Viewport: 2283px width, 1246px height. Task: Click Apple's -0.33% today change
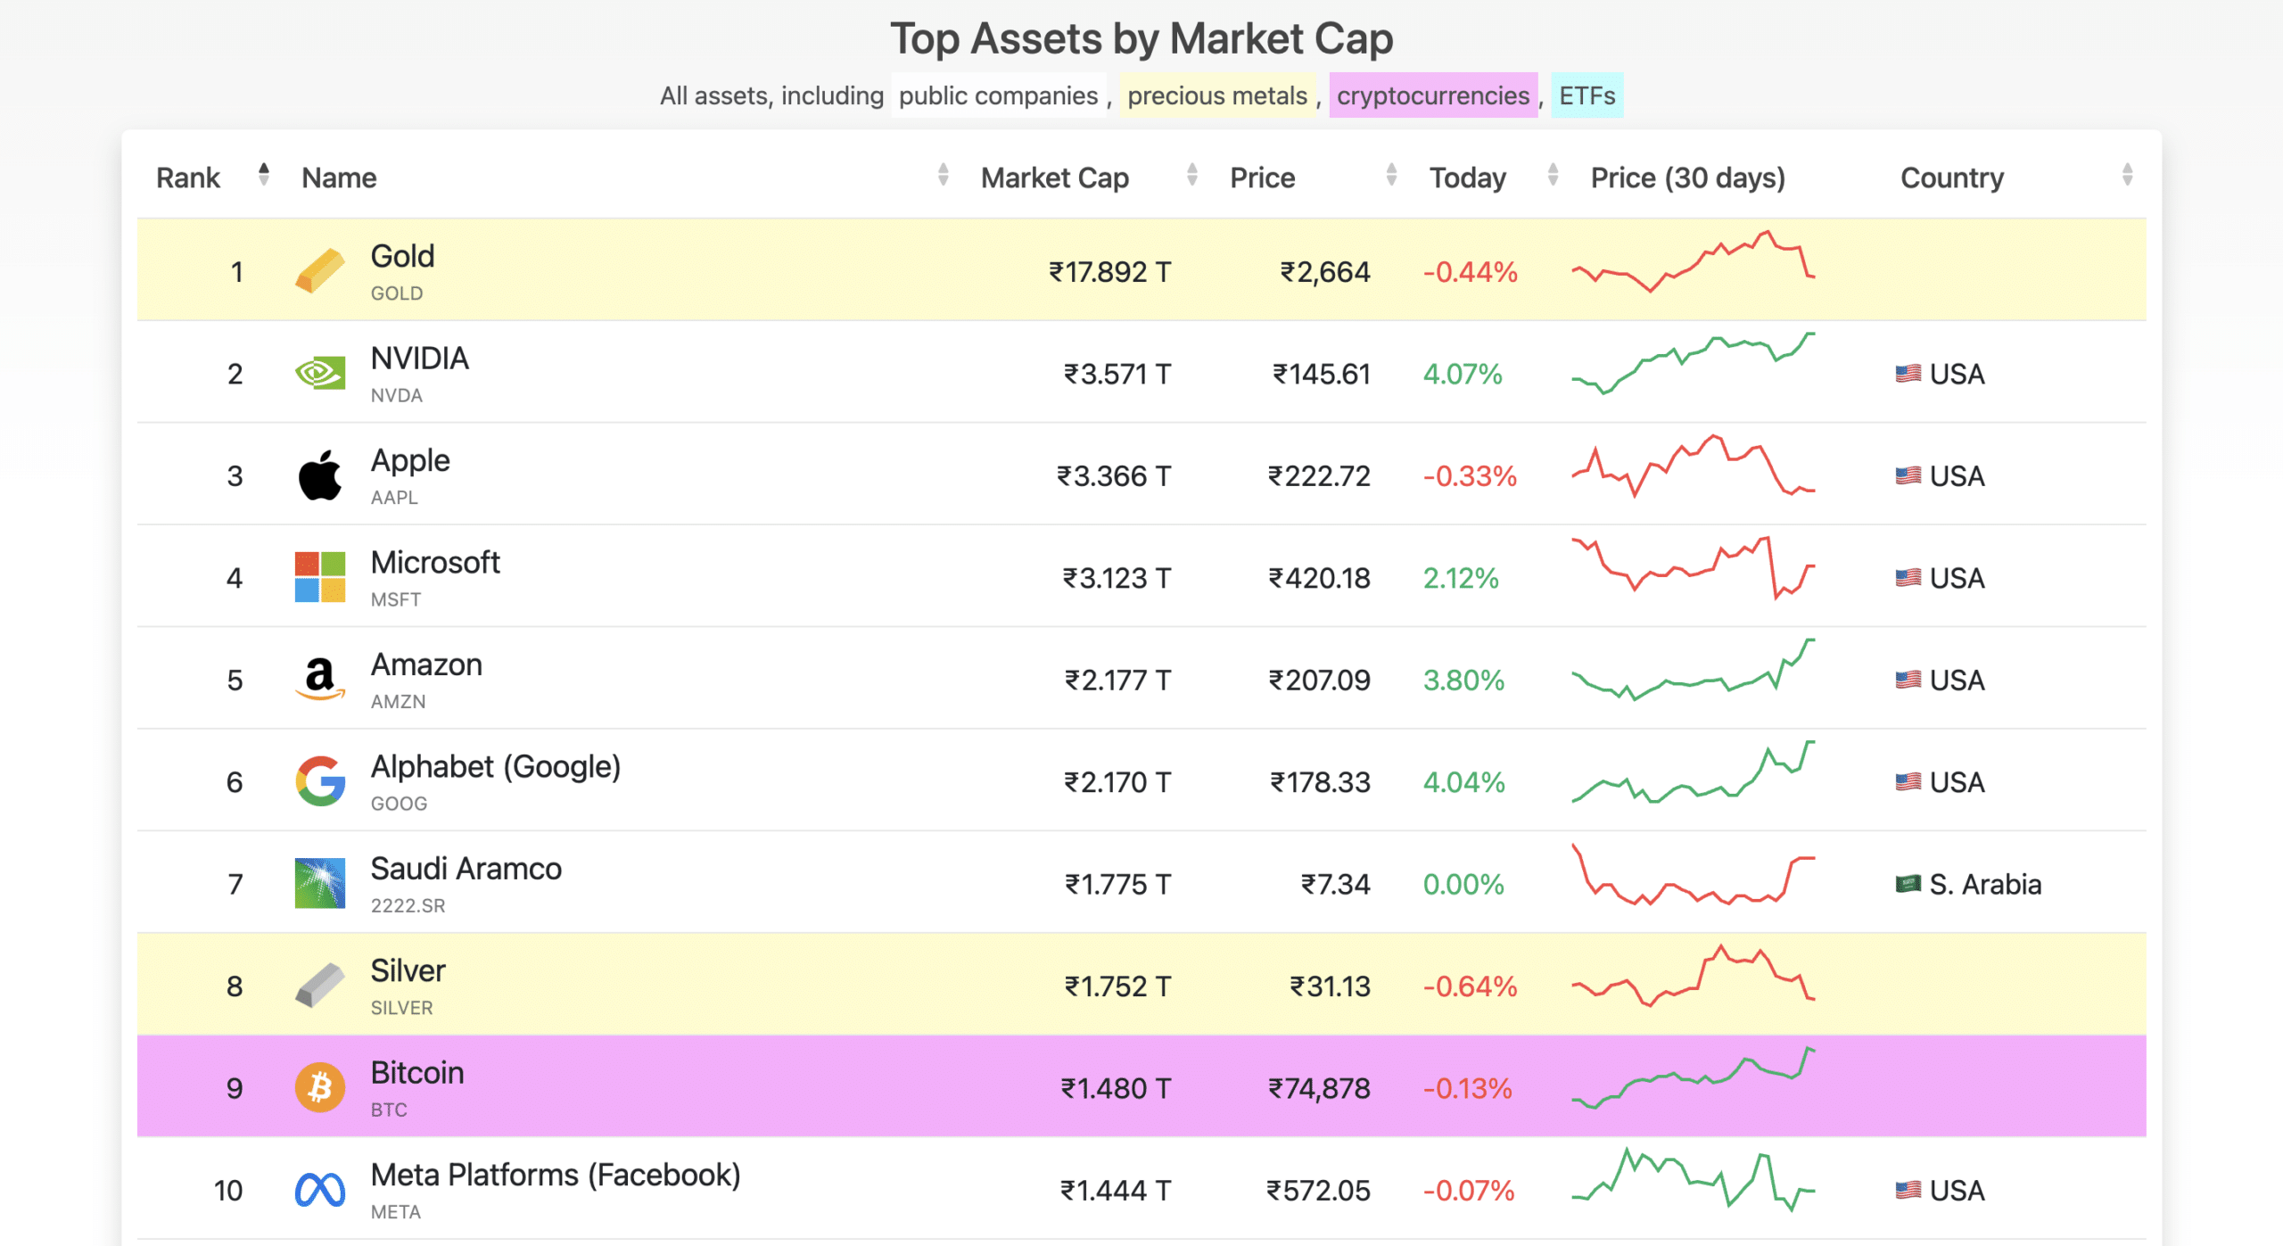tap(1470, 476)
